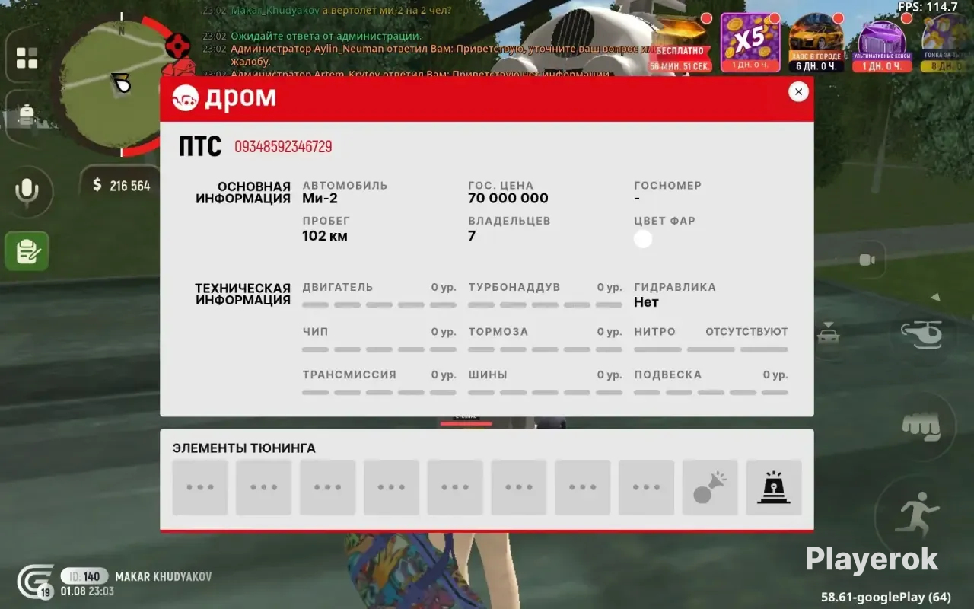The height and width of the screenshot is (609, 974).
Task: Tap the running sprint button
Action: coord(917,514)
